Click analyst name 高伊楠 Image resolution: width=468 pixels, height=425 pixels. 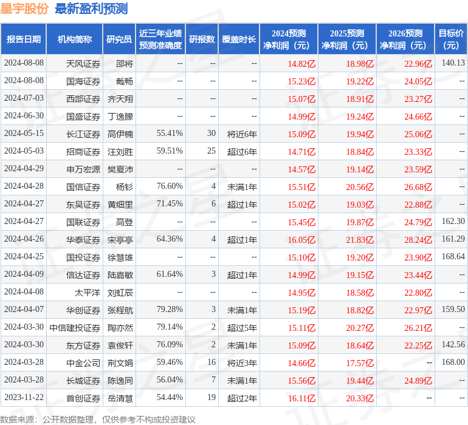pos(120,134)
